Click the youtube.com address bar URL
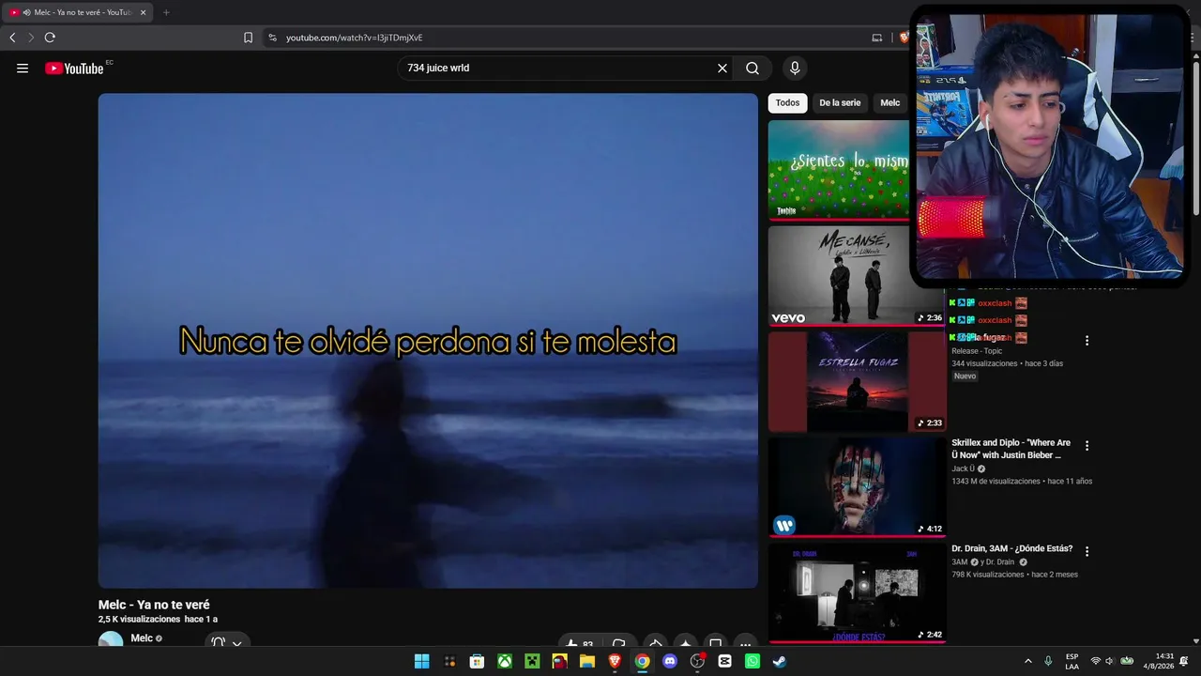 pos(355,38)
